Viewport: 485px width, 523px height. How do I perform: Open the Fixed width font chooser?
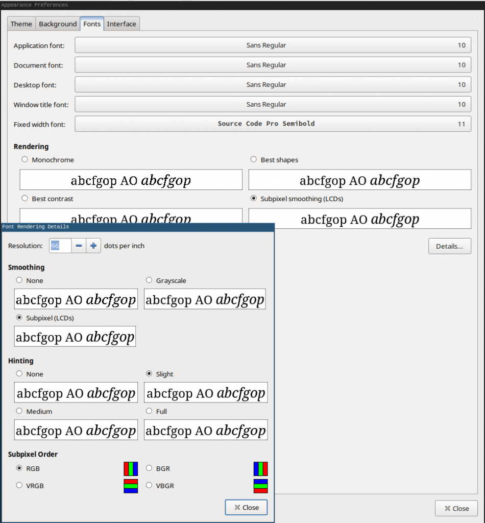coord(273,124)
